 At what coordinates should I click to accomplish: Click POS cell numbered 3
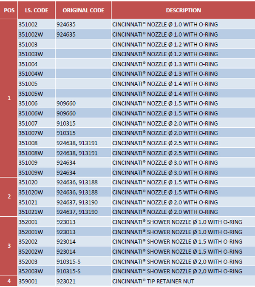9,246
